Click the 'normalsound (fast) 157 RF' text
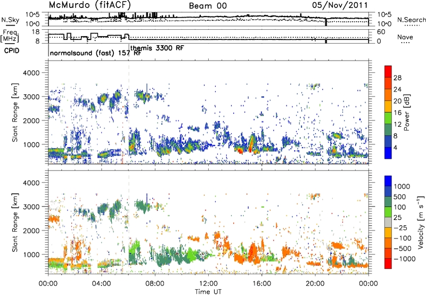The image size is (426, 295). click(x=95, y=53)
